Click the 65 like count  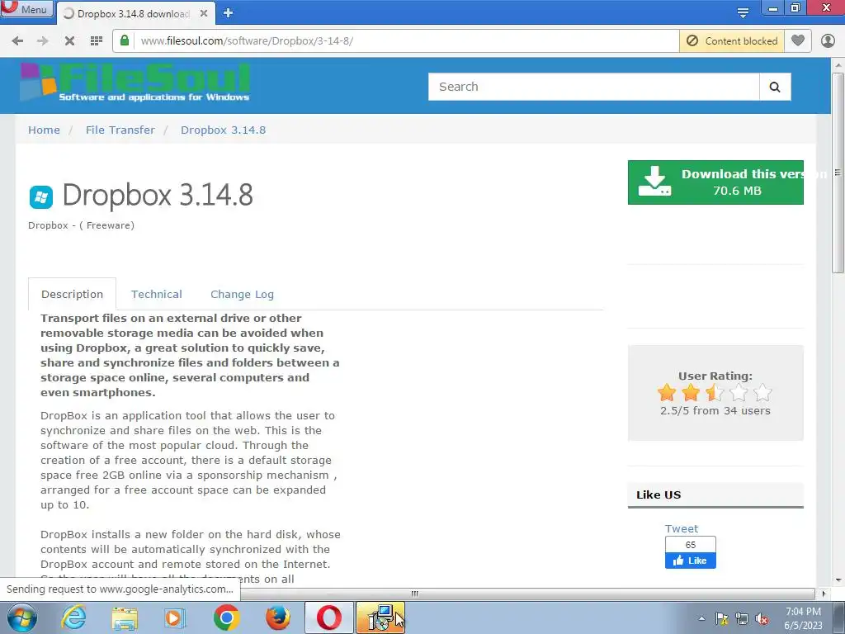coord(691,545)
